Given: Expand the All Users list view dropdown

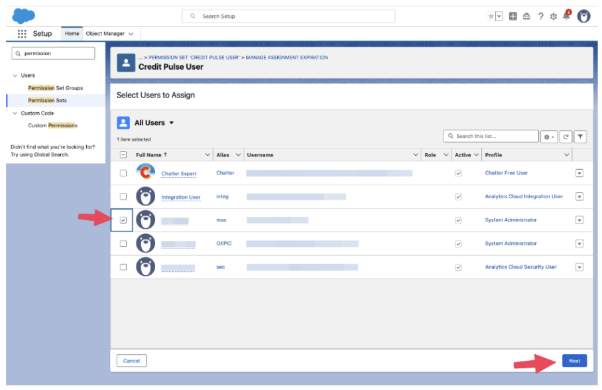Looking at the screenshot, I should 171,123.
